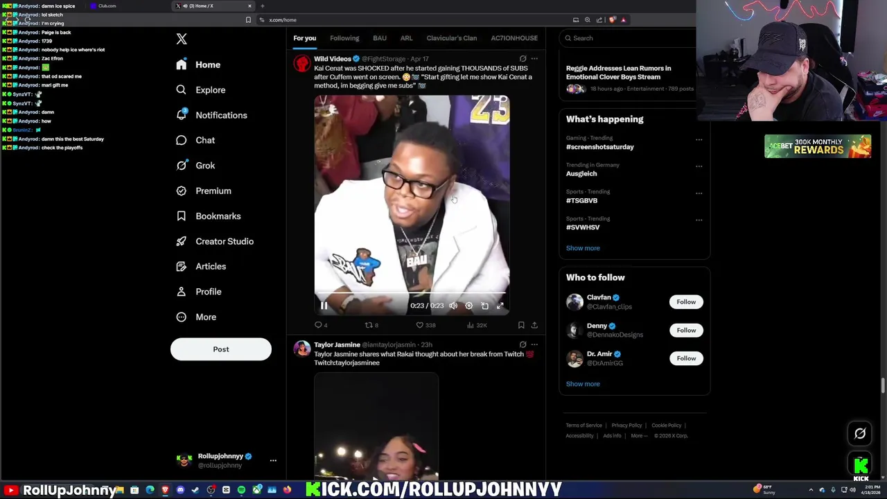Open Spotify from the taskbar
Screen dimensions: 887x499
point(241,490)
